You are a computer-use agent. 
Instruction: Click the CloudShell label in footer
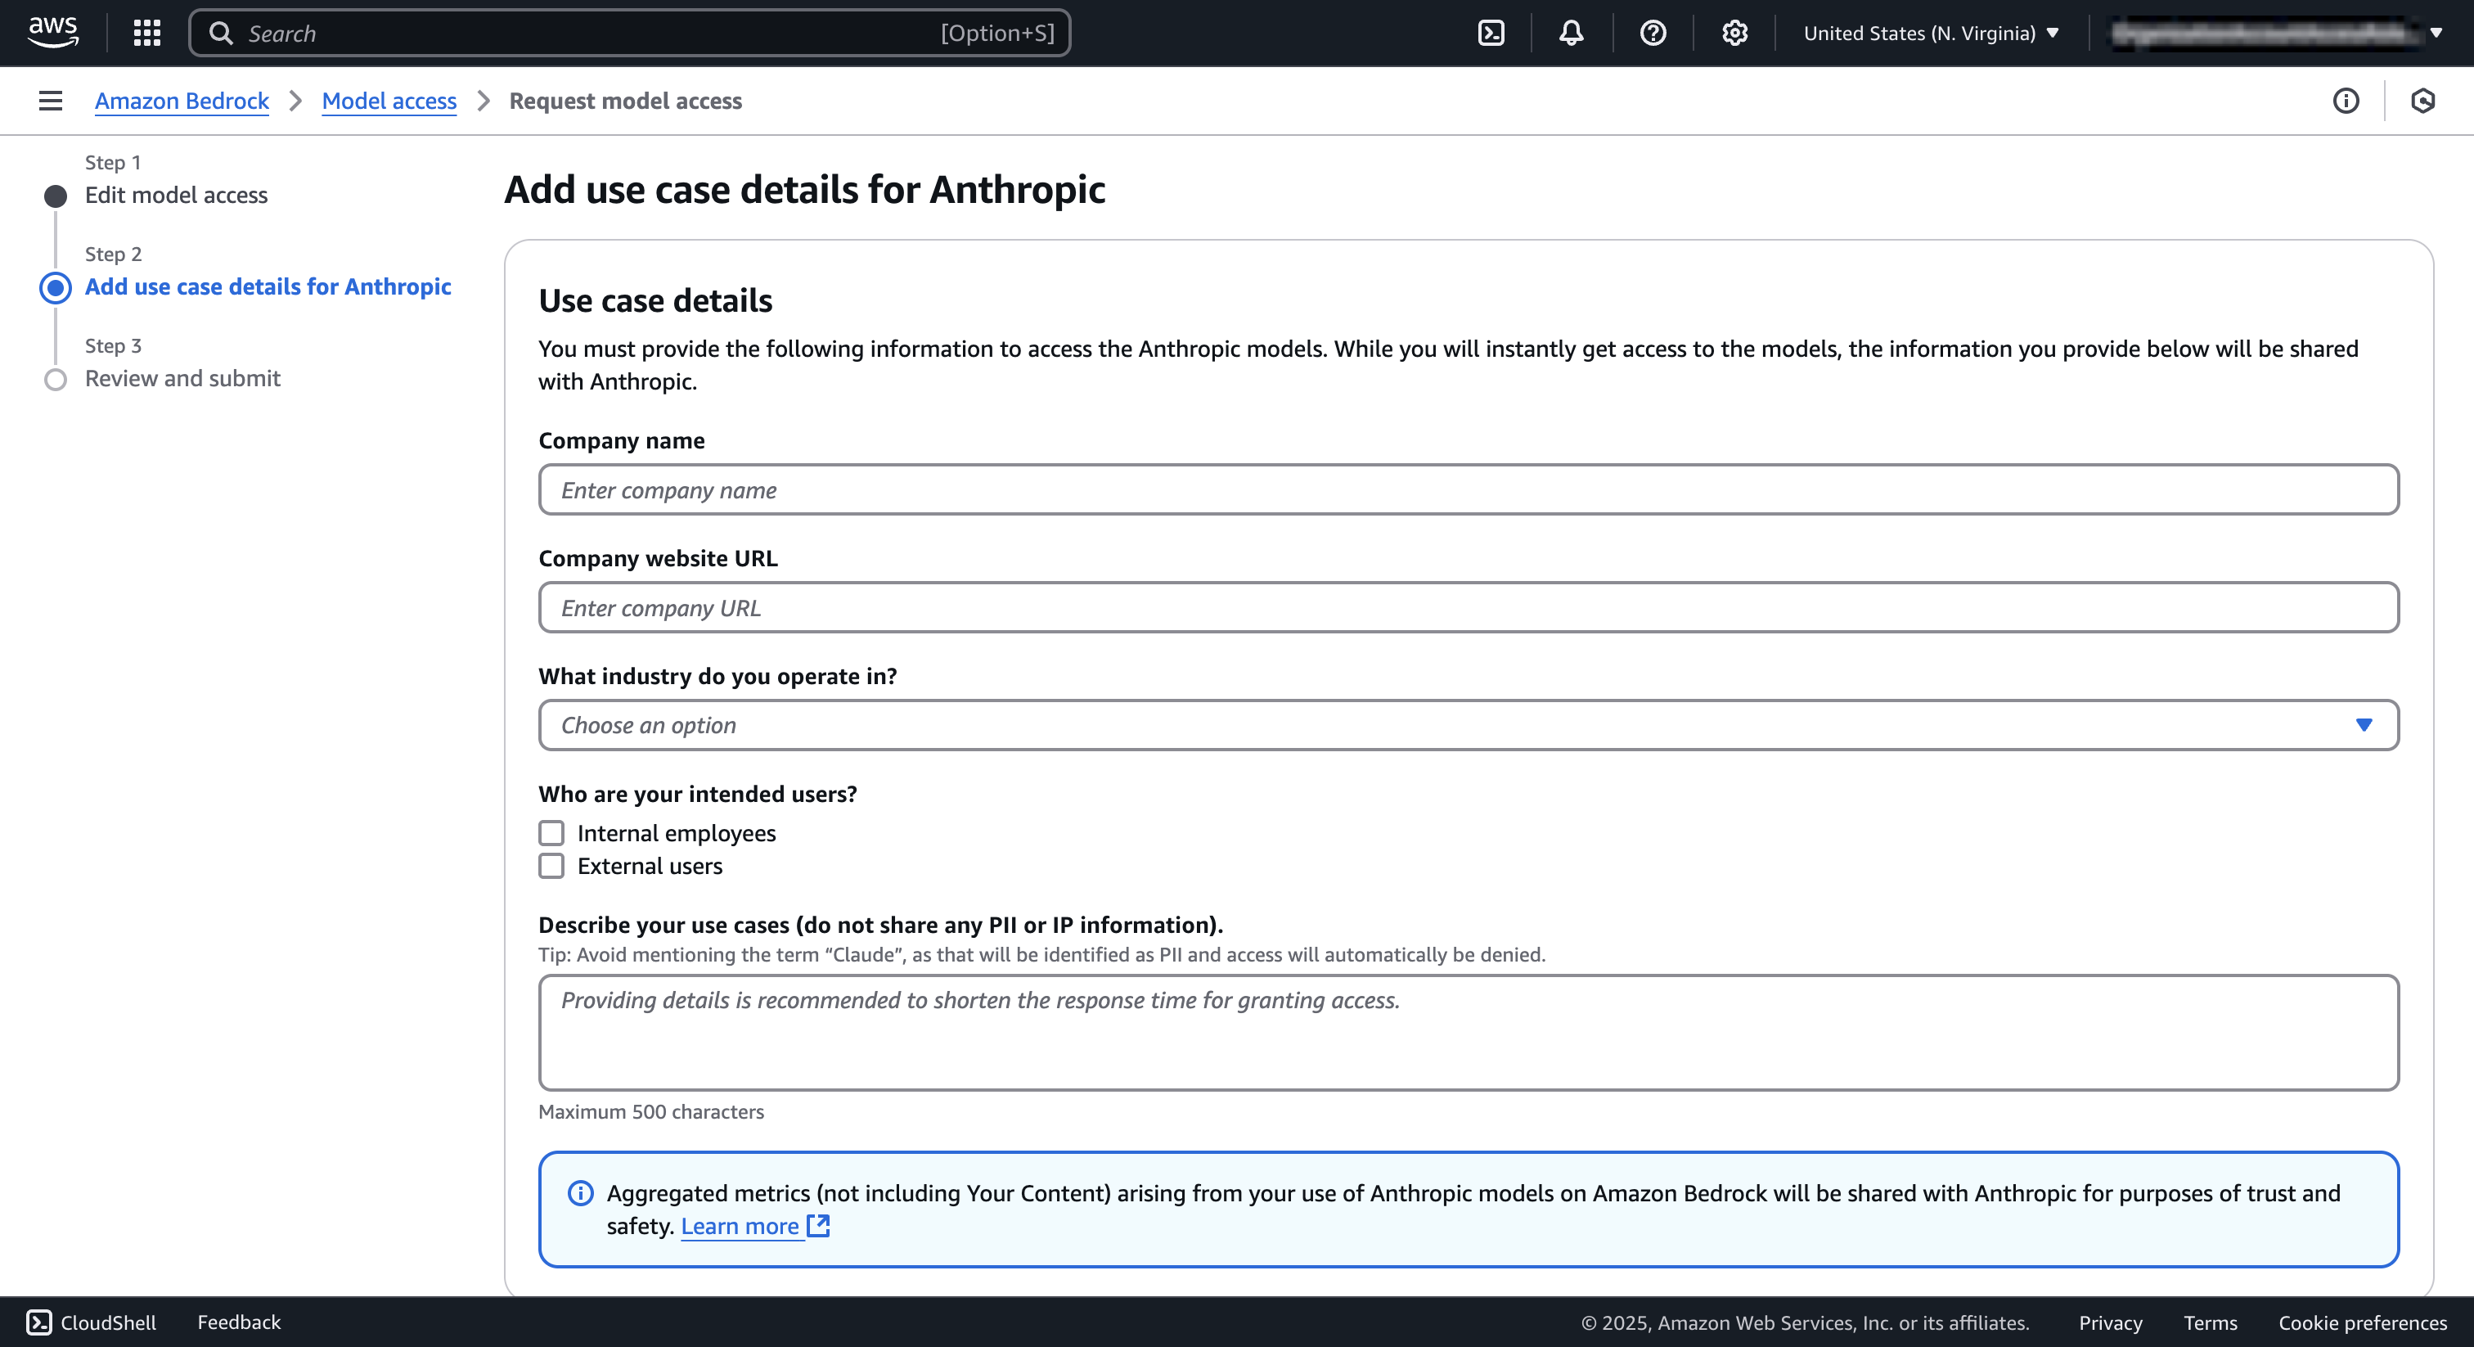(x=109, y=1322)
